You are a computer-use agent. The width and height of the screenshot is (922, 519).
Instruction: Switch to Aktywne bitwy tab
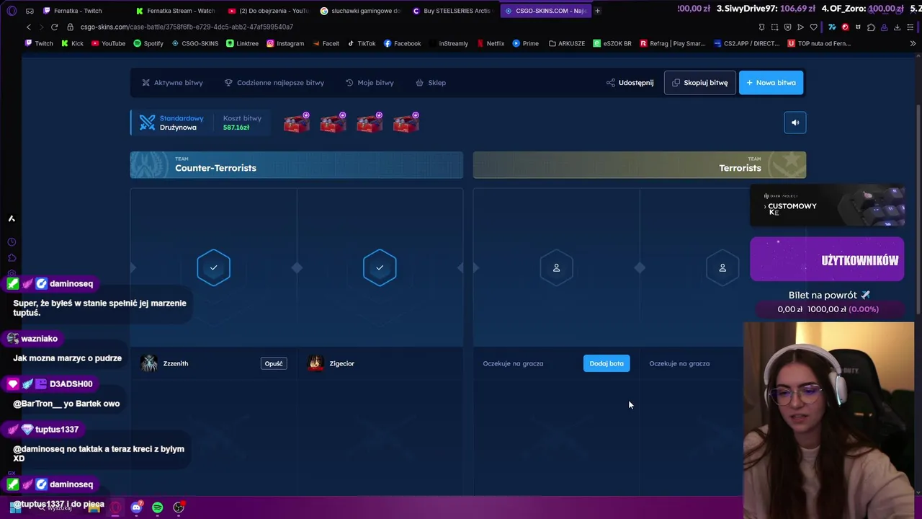click(x=172, y=83)
